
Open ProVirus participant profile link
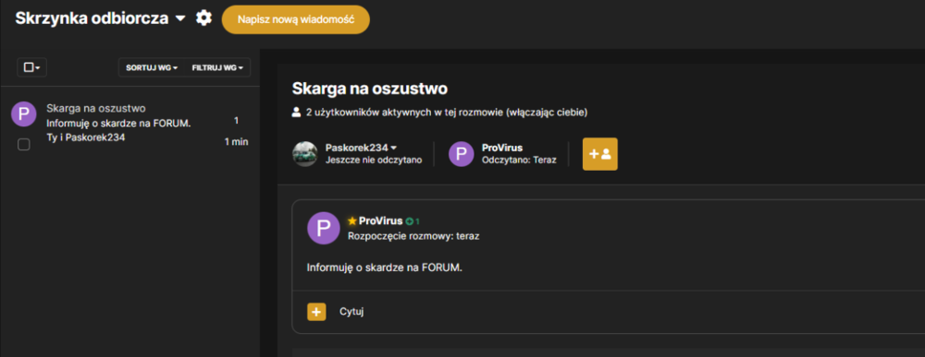502,148
